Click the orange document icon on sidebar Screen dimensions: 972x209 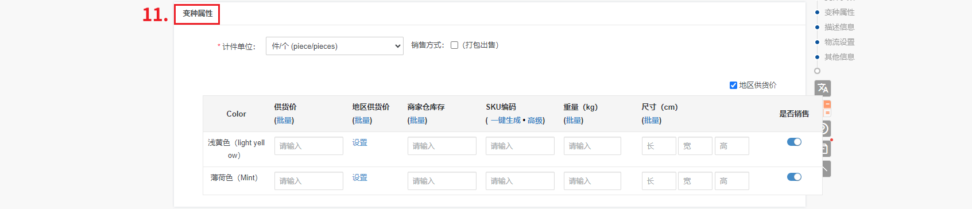(827, 108)
